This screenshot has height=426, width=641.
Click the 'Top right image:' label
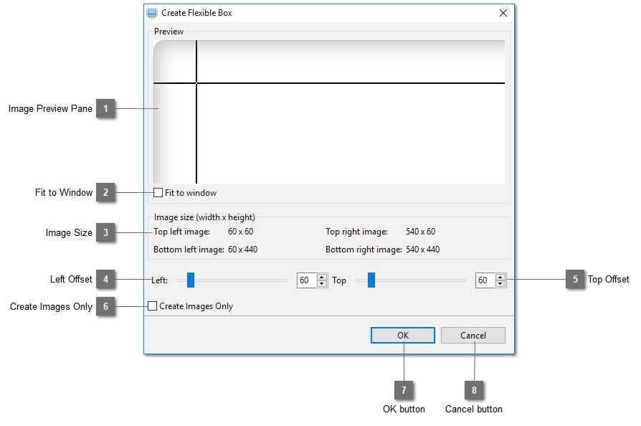point(356,232)
